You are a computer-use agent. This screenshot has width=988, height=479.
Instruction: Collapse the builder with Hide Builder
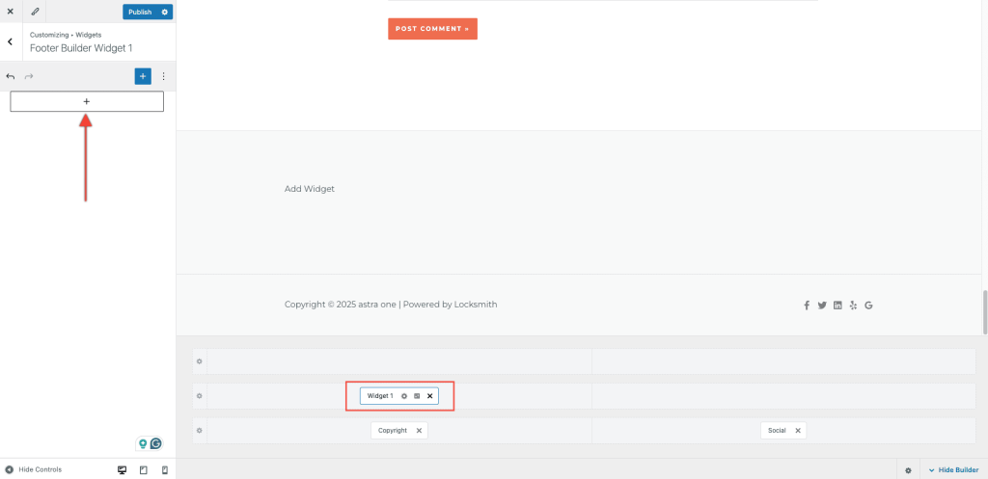click(x=953, y=470)
